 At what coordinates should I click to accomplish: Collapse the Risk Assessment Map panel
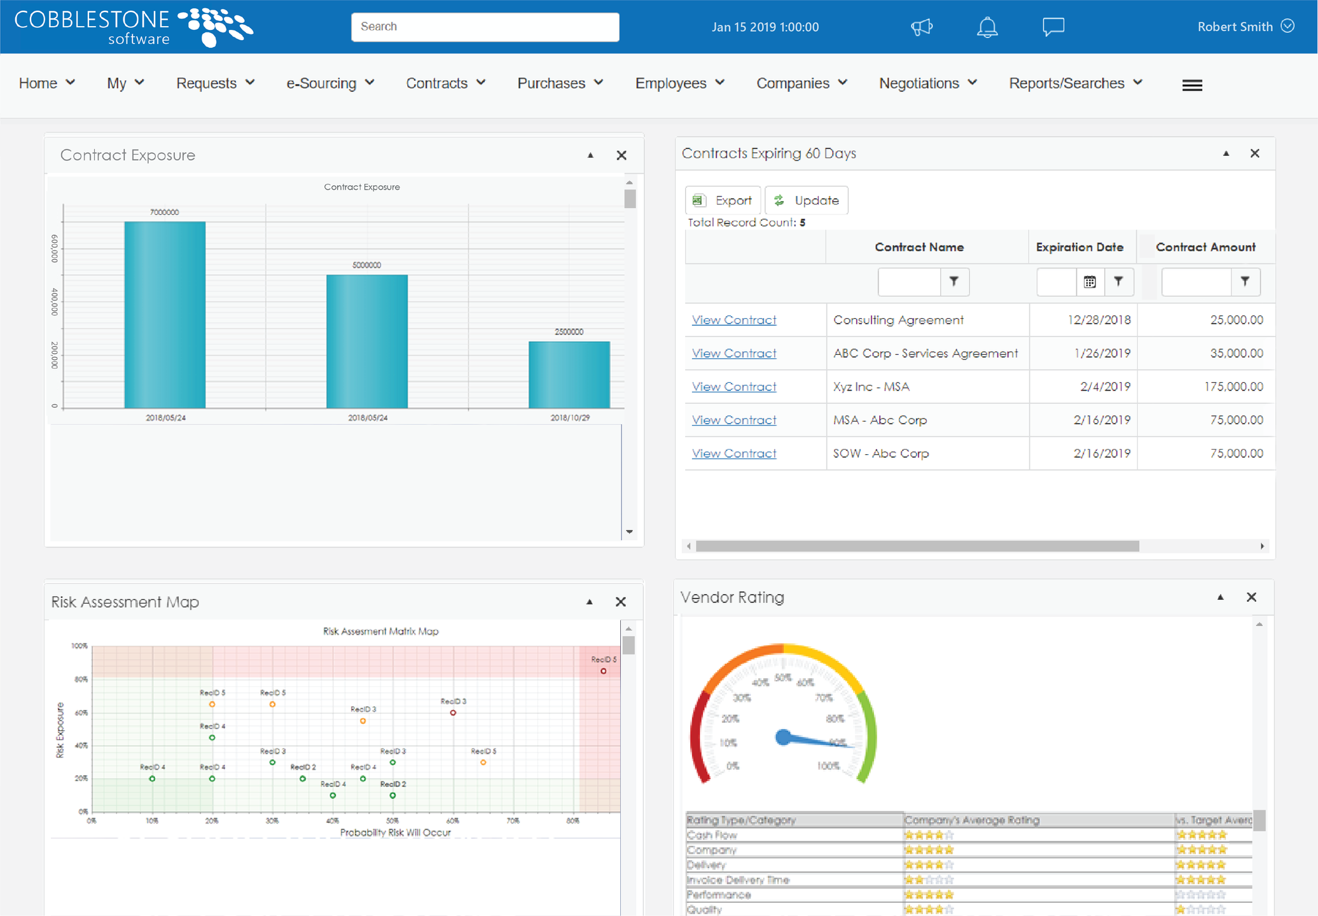590,602
